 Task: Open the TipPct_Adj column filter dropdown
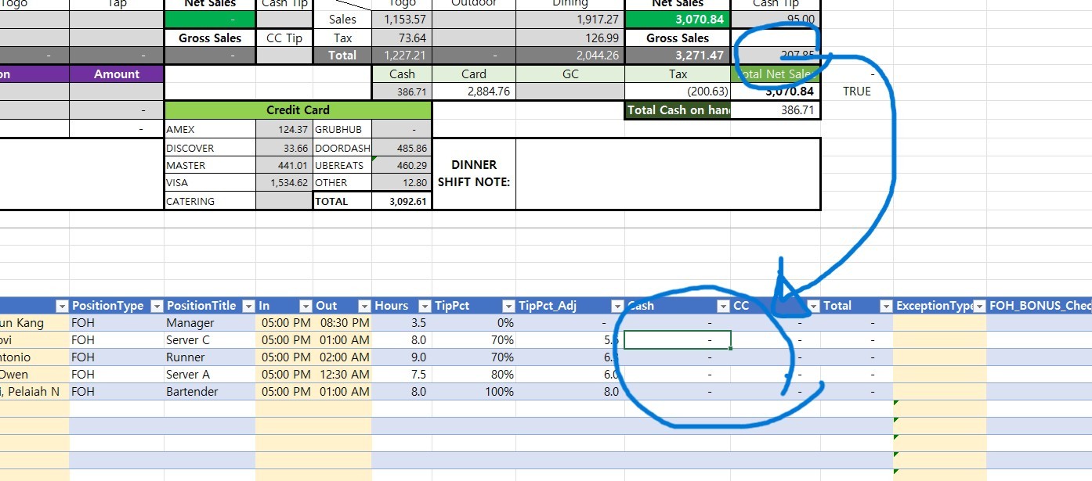[617, 306]
